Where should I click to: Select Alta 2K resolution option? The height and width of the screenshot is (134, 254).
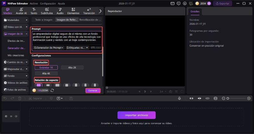[x=72, y=67]
